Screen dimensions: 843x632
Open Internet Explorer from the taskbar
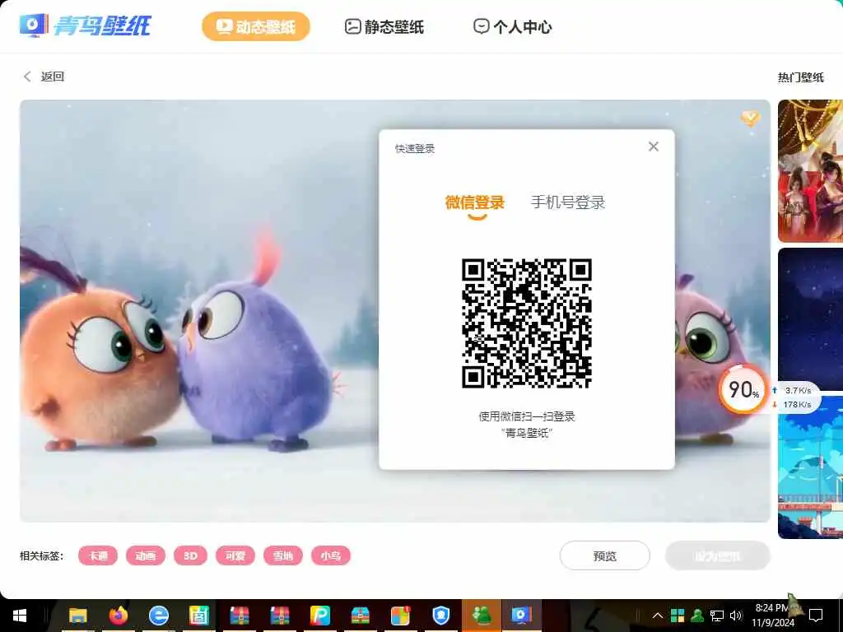159,616
